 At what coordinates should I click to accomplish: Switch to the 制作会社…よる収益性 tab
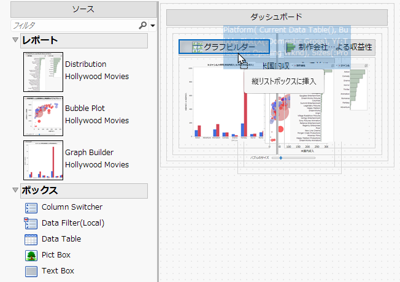329,47
